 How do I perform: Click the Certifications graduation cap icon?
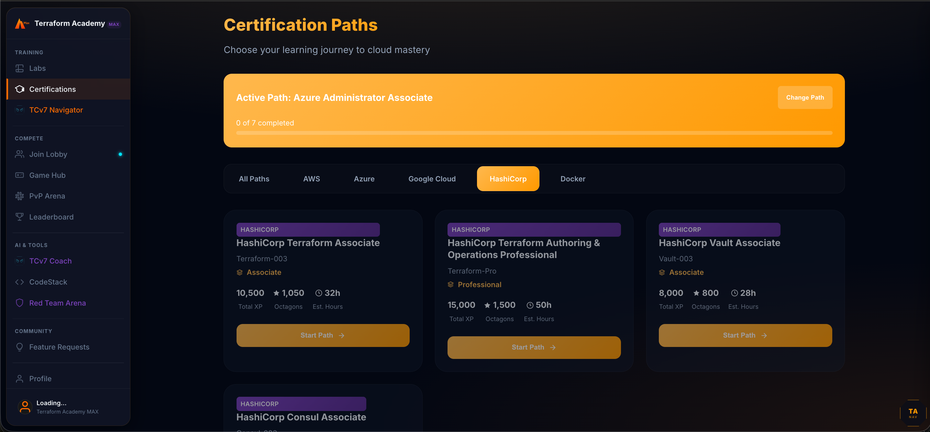[19, 89]
